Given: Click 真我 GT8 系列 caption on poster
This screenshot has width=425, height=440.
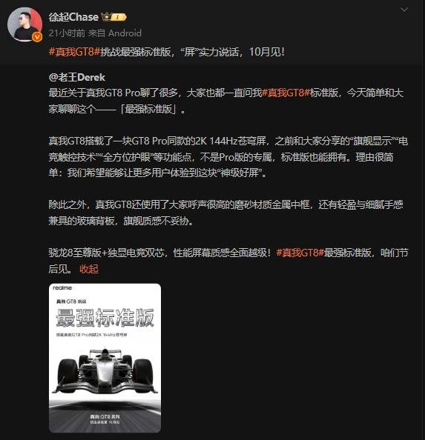Looking at the screenshot, I should pyautogui.click(x=105, y=417).
